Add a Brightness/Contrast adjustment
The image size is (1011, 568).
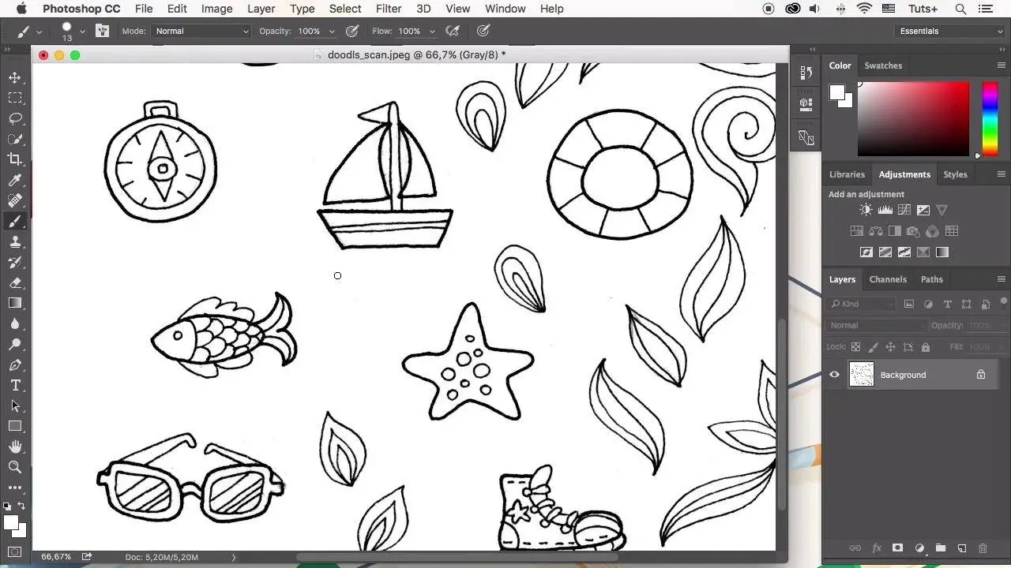click(x=866, y=210)
